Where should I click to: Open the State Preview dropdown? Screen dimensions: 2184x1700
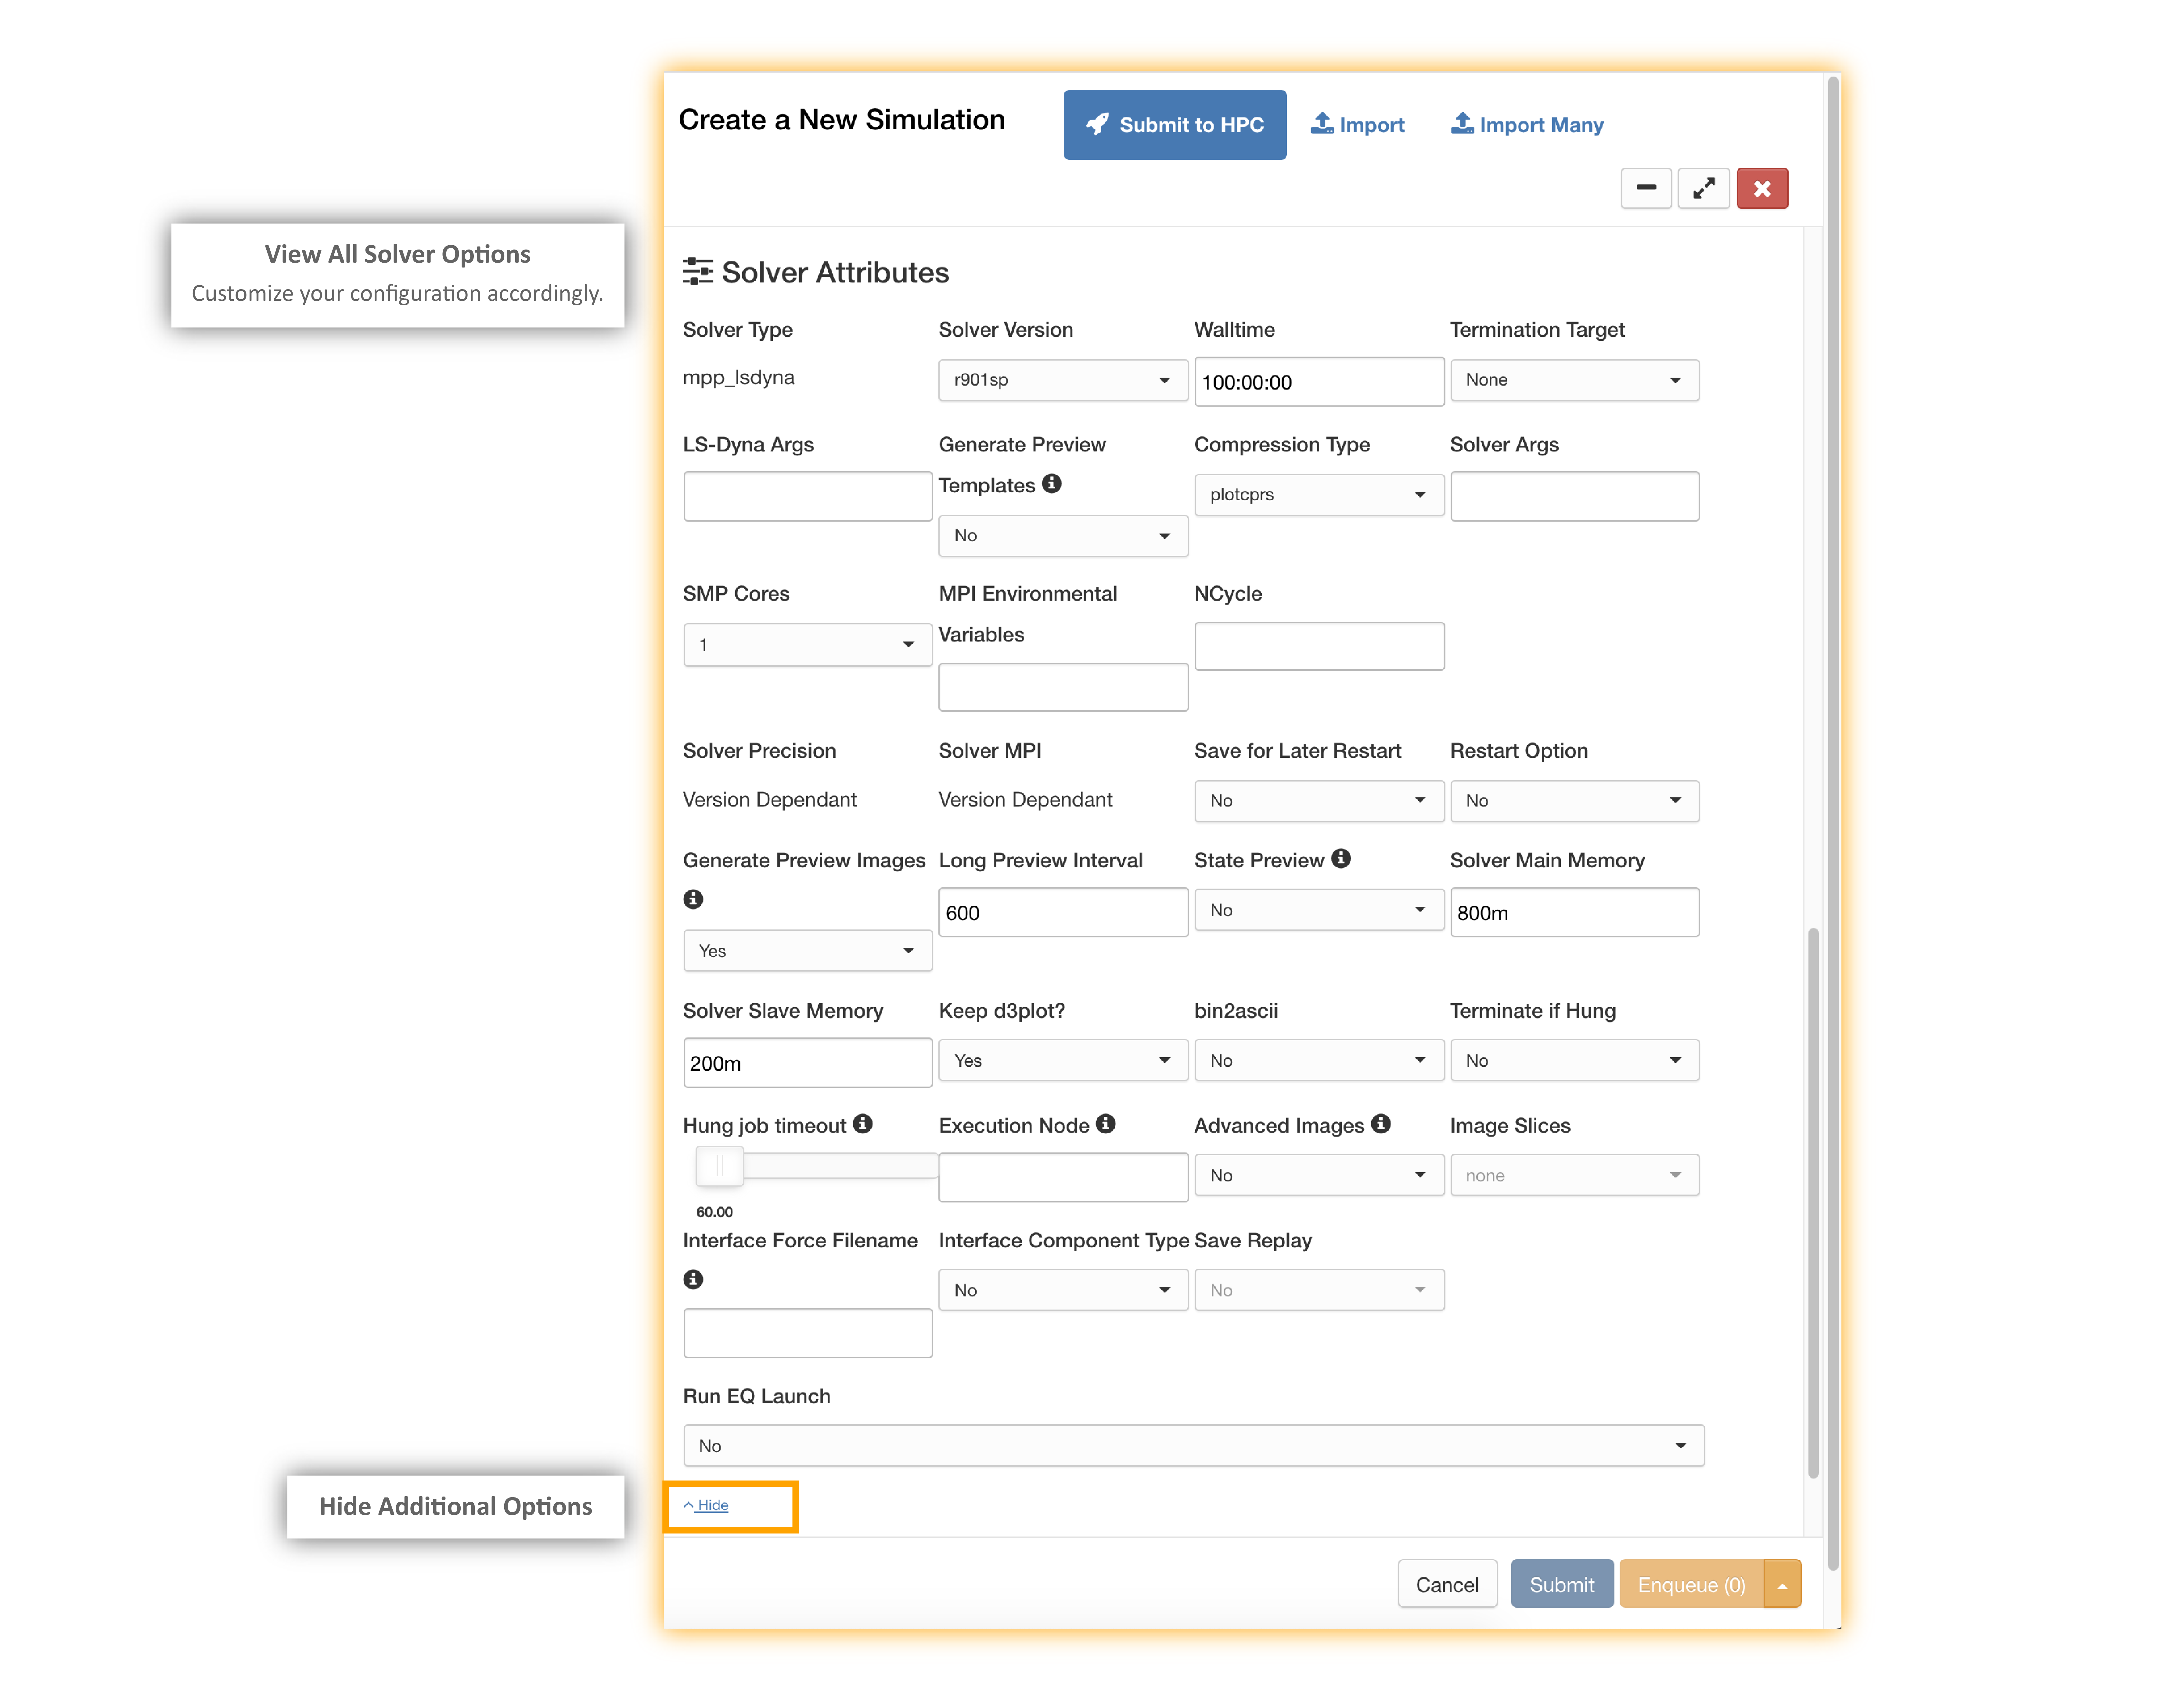(1319, 910)
